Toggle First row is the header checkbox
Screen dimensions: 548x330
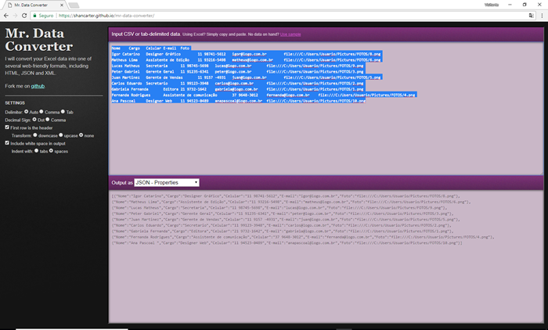point(7,127)
